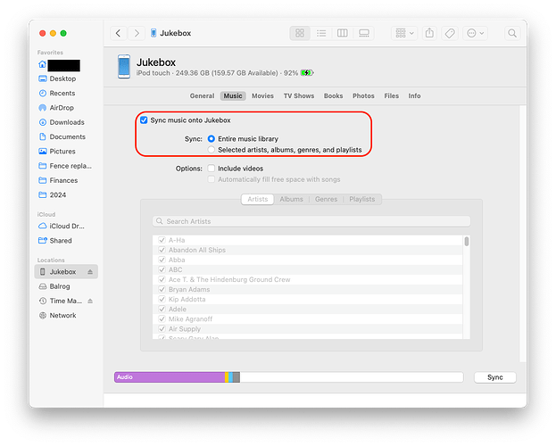Switch Finder to gallery view
556x446 pixels.
click(364, 33)
